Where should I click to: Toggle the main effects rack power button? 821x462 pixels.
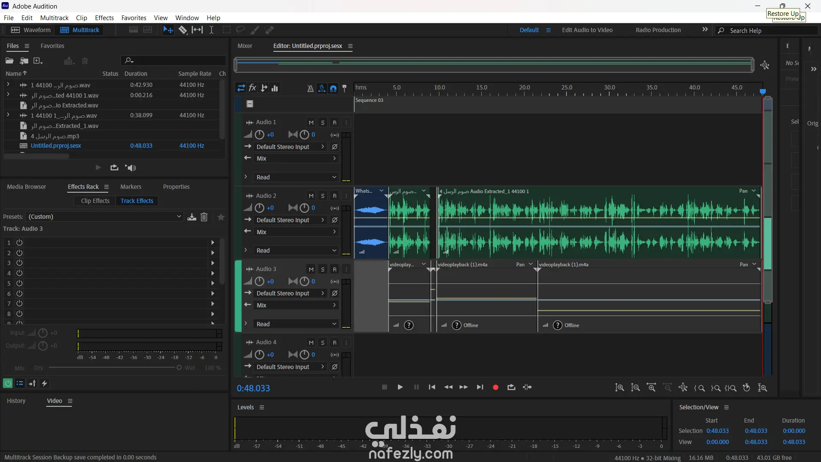click(8, 384)
